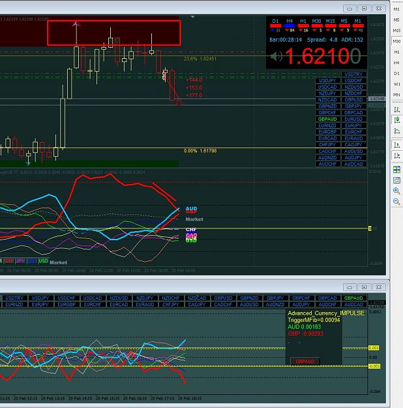Switch to M15 timeframe in right toolbar

tap(396, 31)
